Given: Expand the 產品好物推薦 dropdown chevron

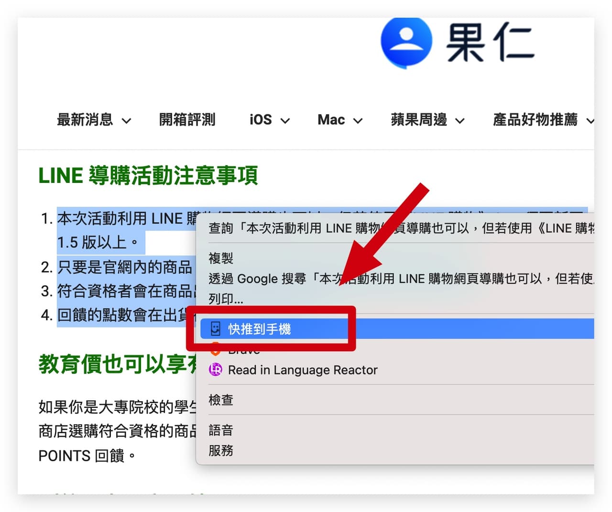Looking at the screenshot, I should tap(590, 121).
